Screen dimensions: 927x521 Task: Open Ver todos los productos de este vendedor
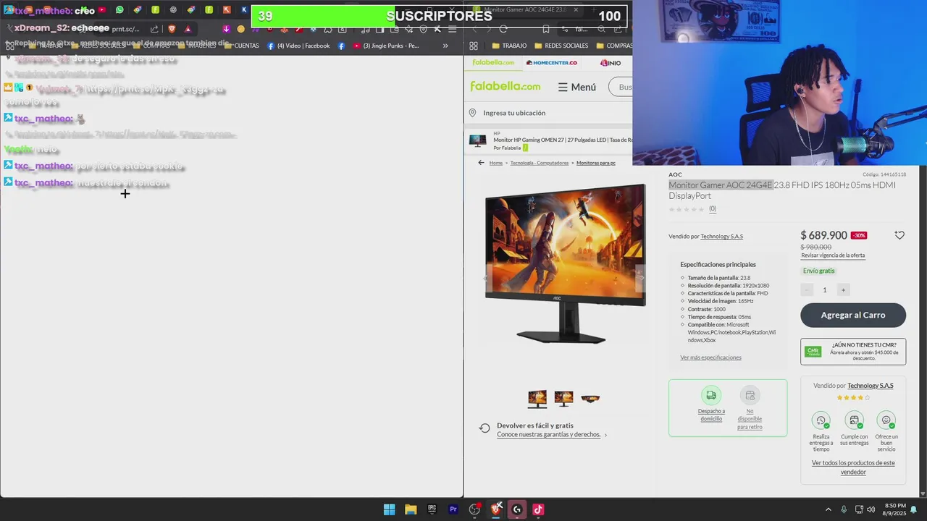point(853,467)
